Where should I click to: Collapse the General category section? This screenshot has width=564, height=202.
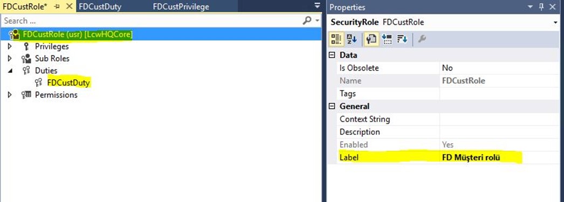[x=333, y=107]
